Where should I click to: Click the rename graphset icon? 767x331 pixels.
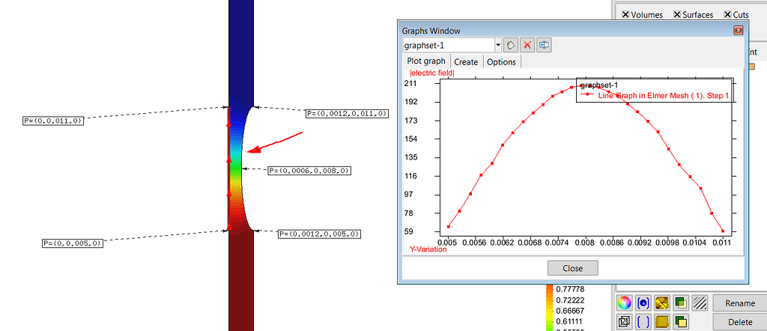point(544,46)
